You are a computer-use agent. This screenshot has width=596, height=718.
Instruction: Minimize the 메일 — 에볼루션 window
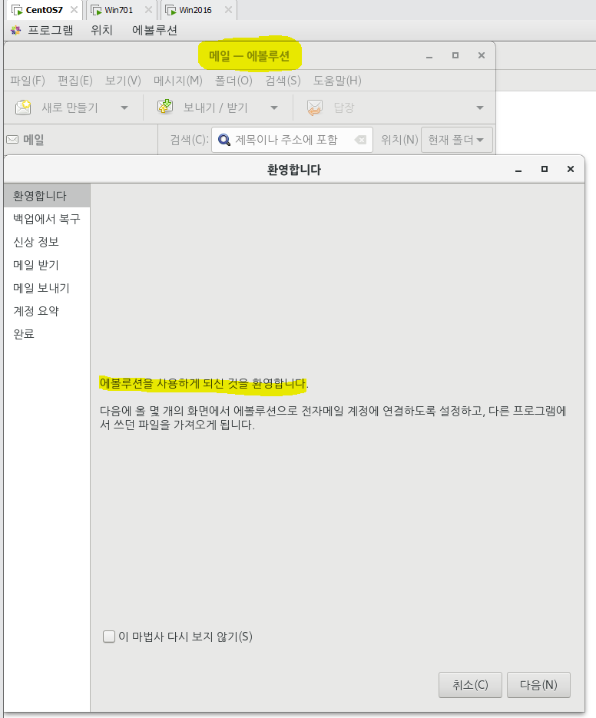click(x=429, y=56)
